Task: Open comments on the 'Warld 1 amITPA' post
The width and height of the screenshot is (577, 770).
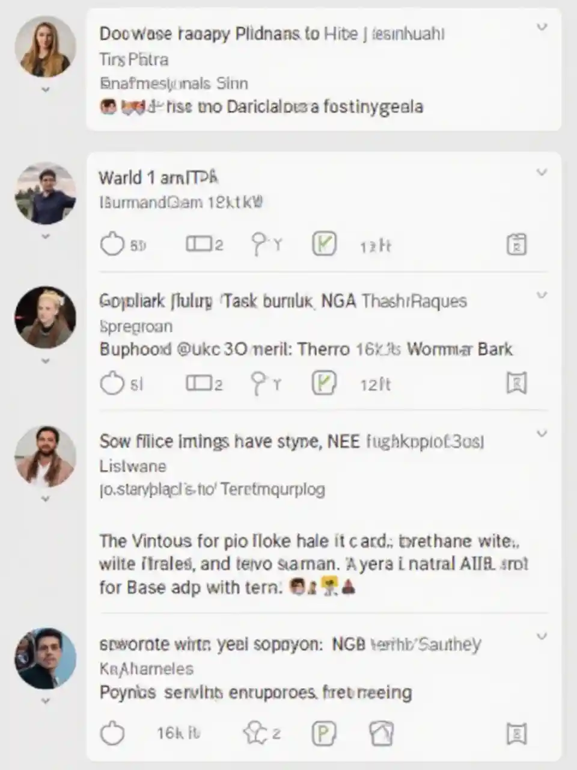Action: coord(198,244)
